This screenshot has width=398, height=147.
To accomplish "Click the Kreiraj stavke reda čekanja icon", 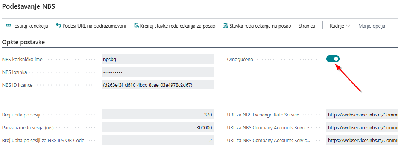I will tap(136, 26).
